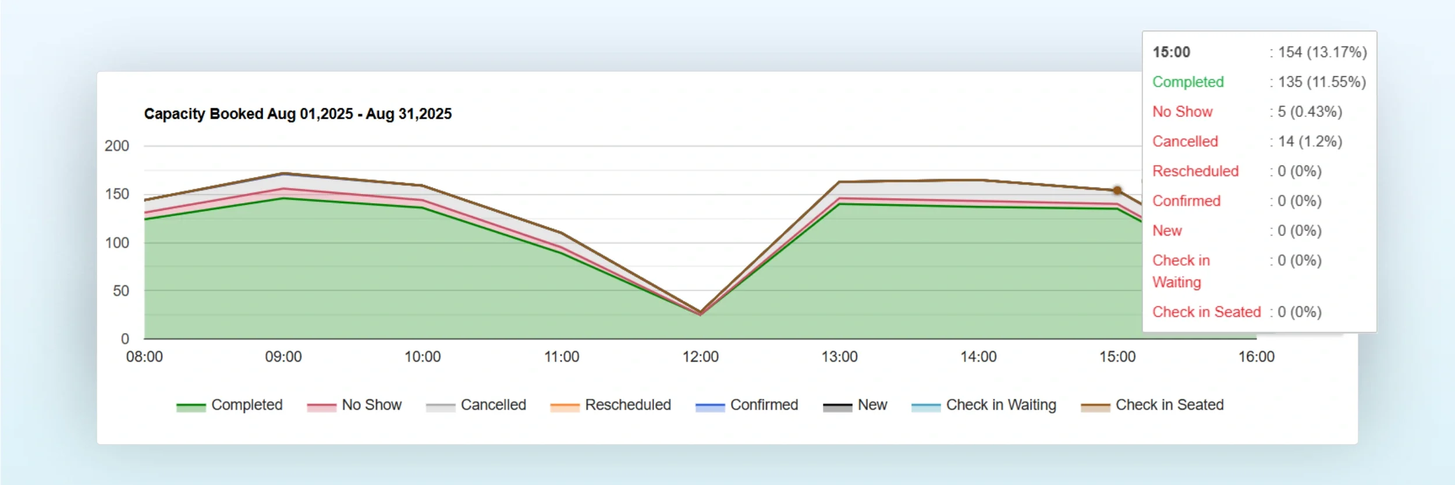Toggle Confirmed series in legend
The width and height of the screenshot is (1455, 485).
pyautogui.click(x=747, y=405)
